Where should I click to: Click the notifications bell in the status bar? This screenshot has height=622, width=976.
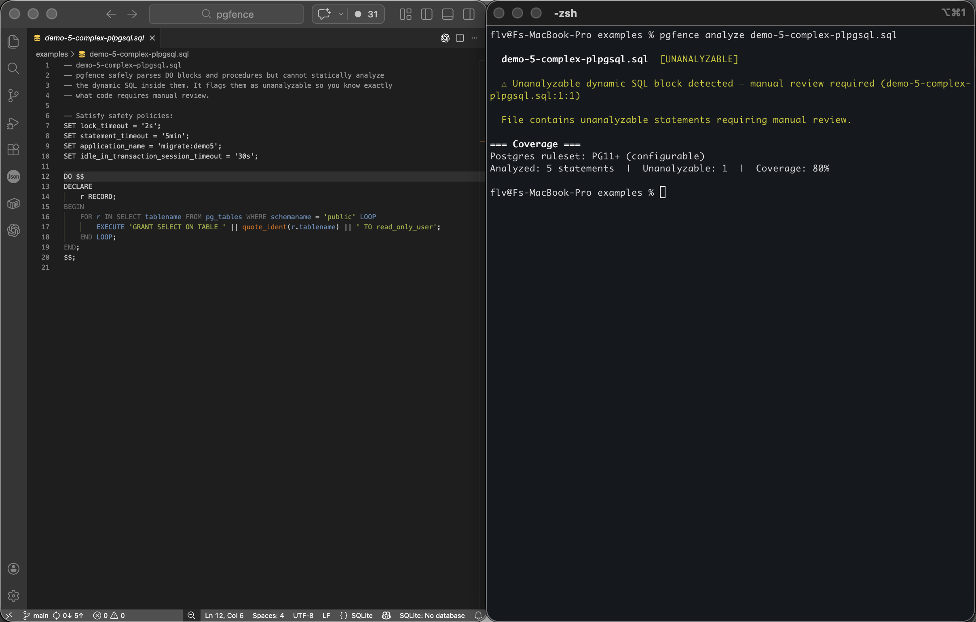tap(478, 615)
